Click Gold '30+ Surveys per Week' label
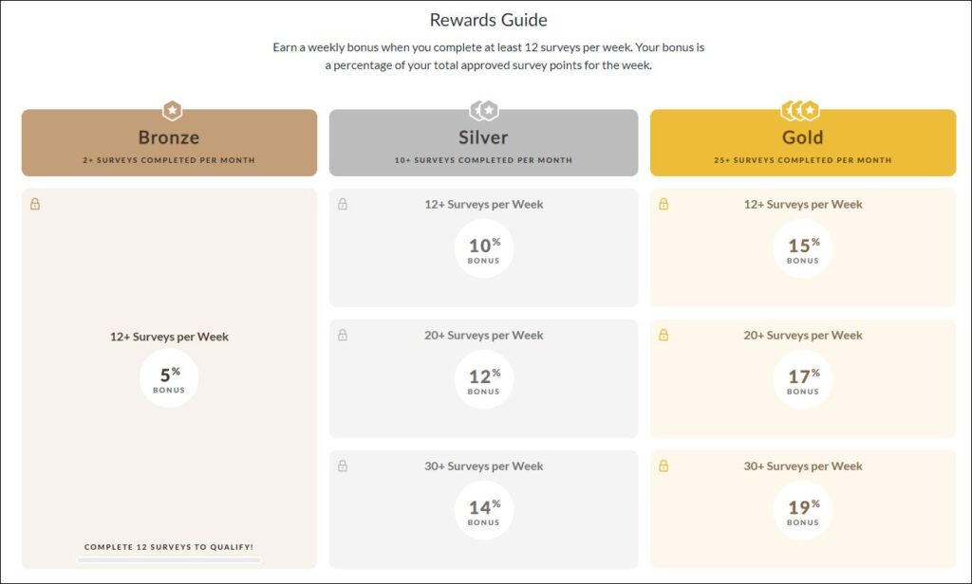This screenshot has width=972, height=584. click(803, 466)
